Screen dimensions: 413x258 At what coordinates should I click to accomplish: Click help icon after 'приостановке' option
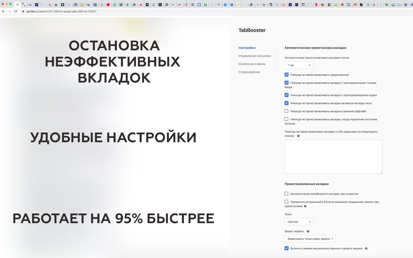click(x=305, y=206)
